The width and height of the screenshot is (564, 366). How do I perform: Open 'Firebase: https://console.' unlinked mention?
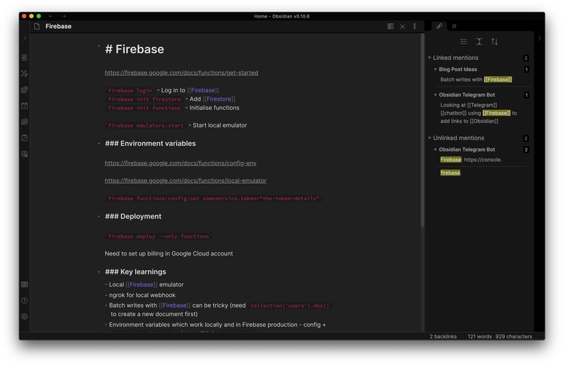[x=471, y=160]
